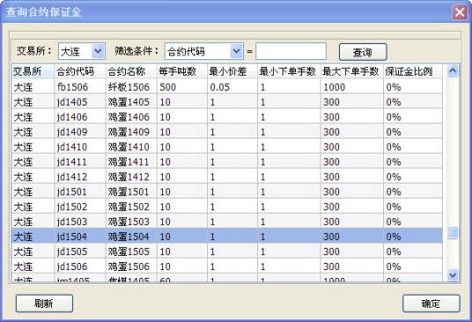472x322 pixels.
Task: Select the jd1501 code cell
Action: click(x=80, y=191)
